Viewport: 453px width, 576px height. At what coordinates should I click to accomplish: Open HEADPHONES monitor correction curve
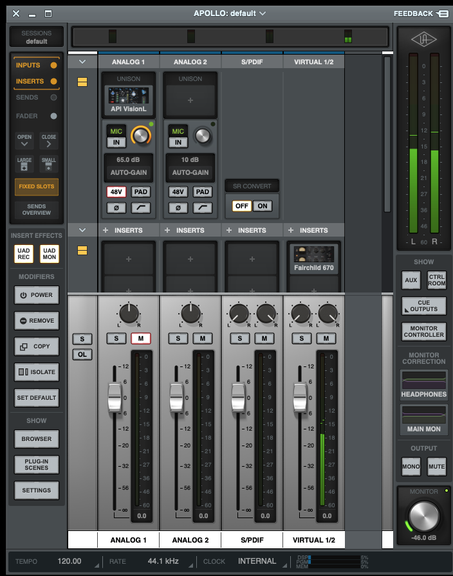coord(423,384)
